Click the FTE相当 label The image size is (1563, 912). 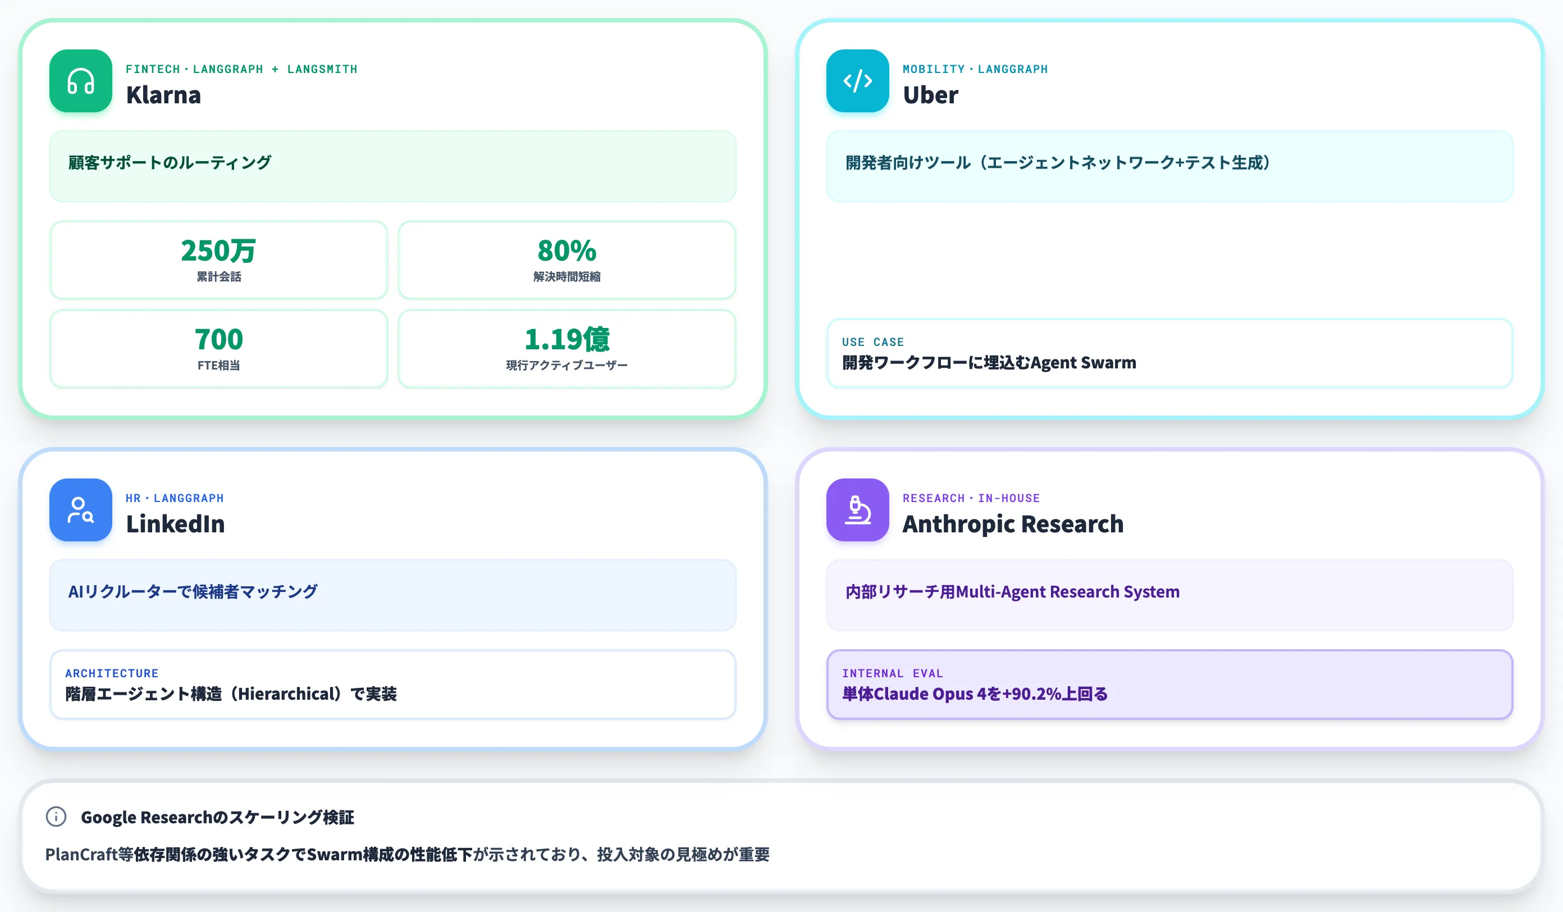point(218,366)
